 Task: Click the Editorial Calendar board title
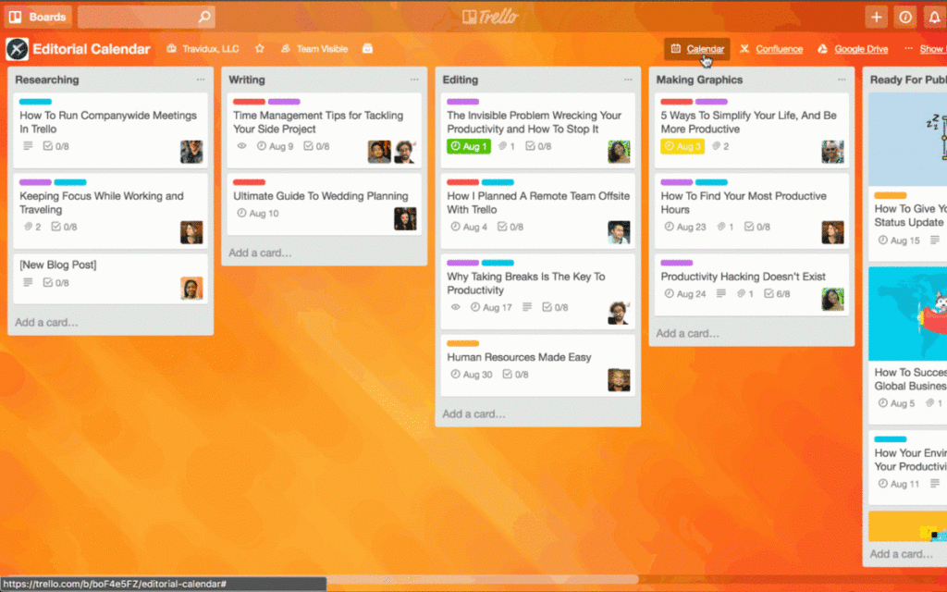pos(92,49)
